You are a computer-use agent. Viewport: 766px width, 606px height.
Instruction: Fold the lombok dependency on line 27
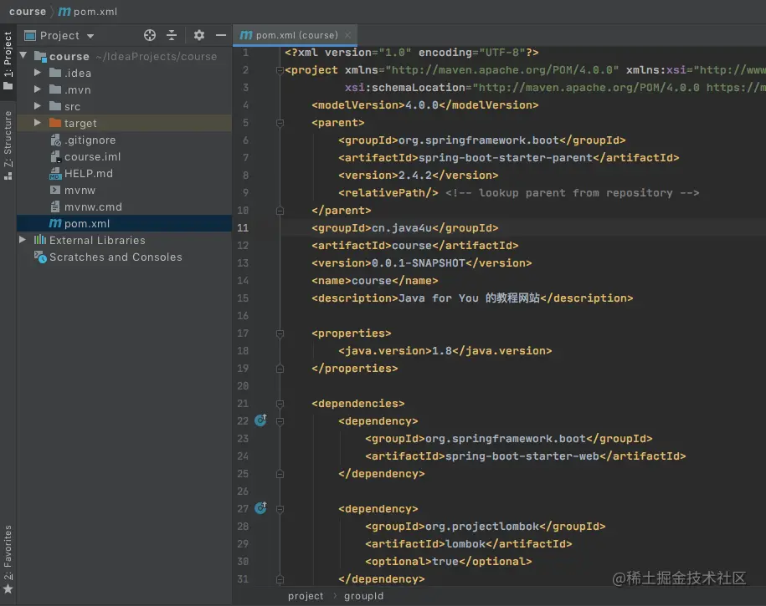[280, 509]
